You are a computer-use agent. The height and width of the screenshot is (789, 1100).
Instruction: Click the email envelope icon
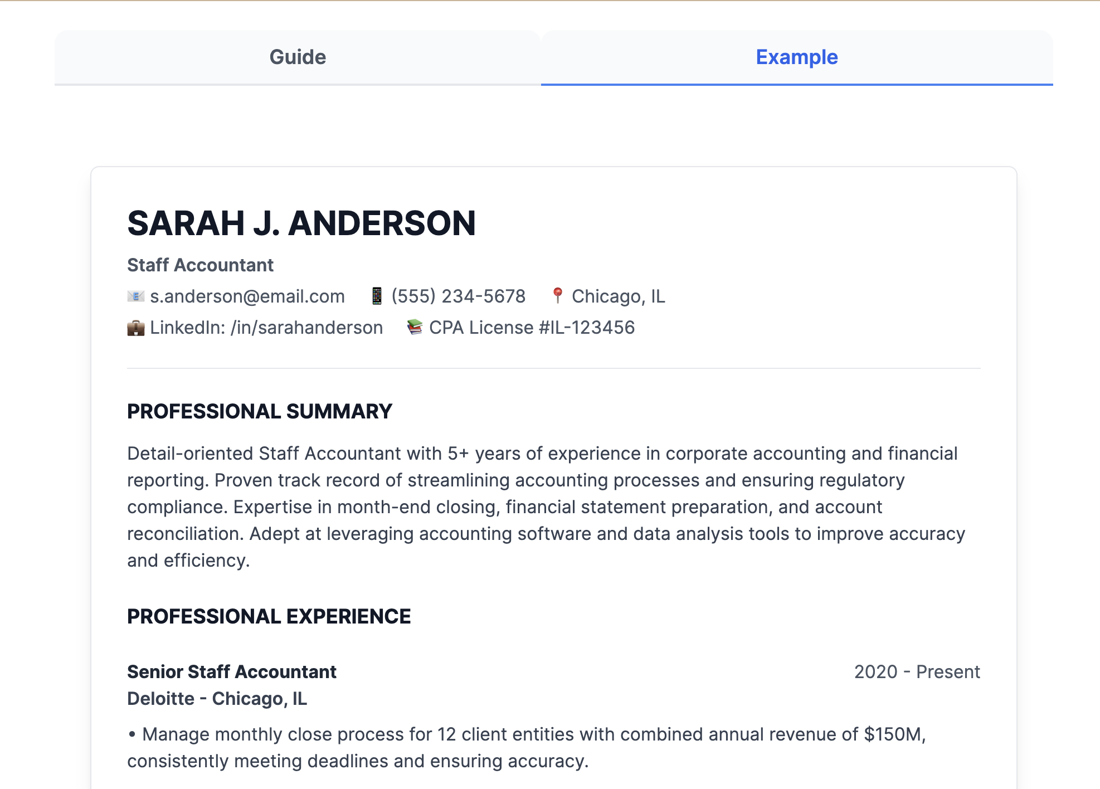[x=135, y=296]
